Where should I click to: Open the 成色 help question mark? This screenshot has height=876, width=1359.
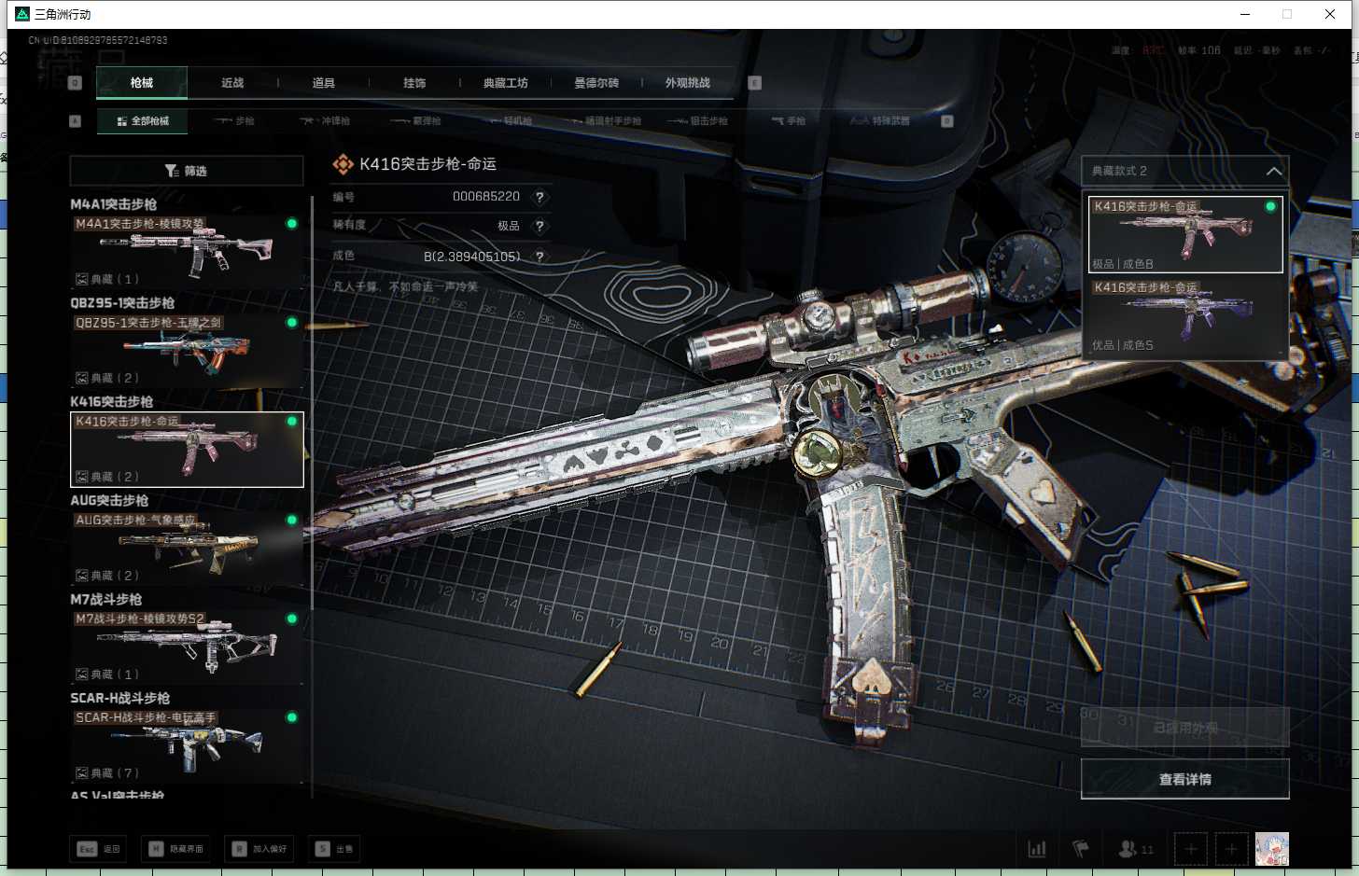(539, 257)
